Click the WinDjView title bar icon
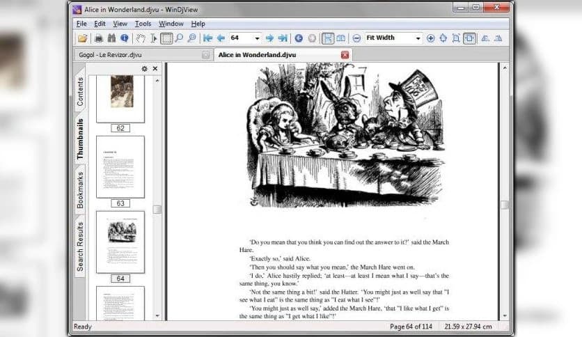This screenshot has height=337, width=582. tap(77, 10)
